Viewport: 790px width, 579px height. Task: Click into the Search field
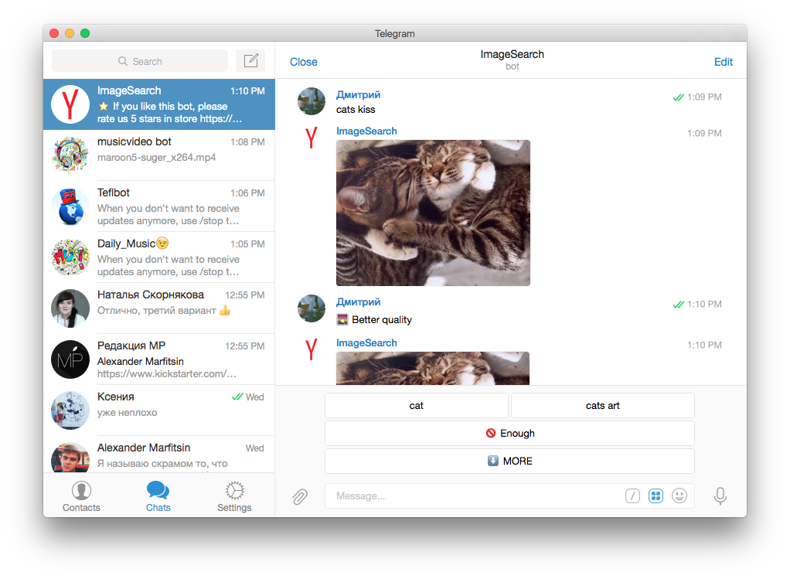click(140, 61)
